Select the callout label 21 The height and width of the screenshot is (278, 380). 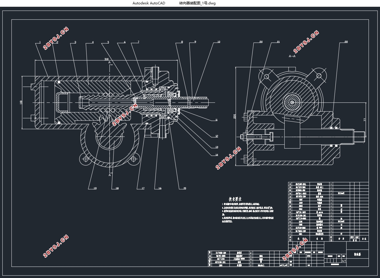278,42
